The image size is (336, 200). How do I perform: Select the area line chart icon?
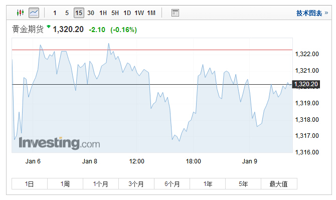coord(34,13)
